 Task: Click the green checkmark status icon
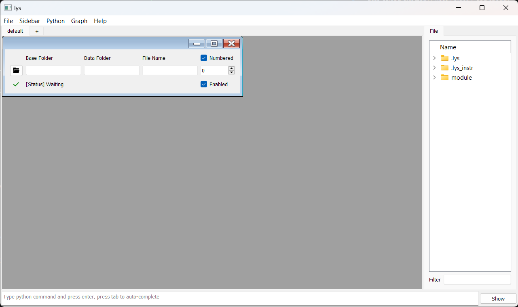[x=16, y=84]
